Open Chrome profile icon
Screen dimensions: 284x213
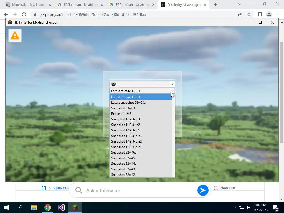coord(269,14)
